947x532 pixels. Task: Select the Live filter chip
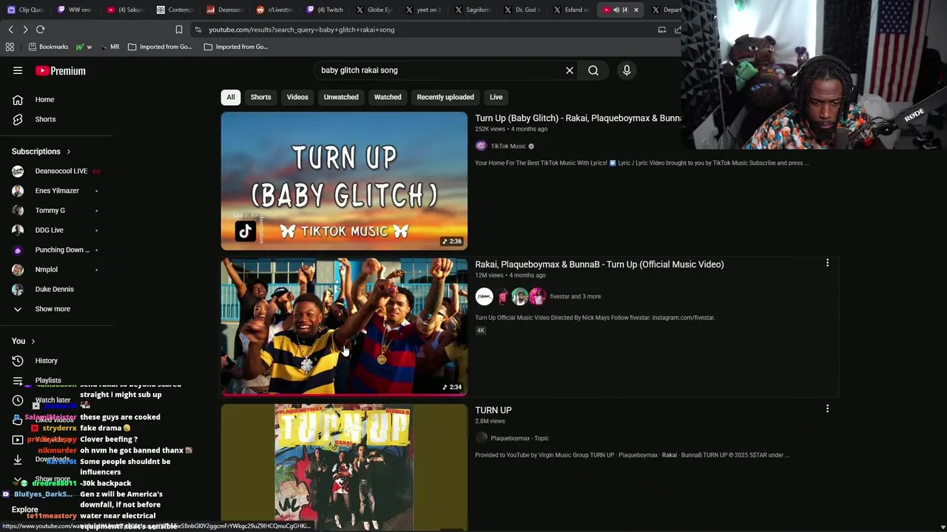coord(496,97)
